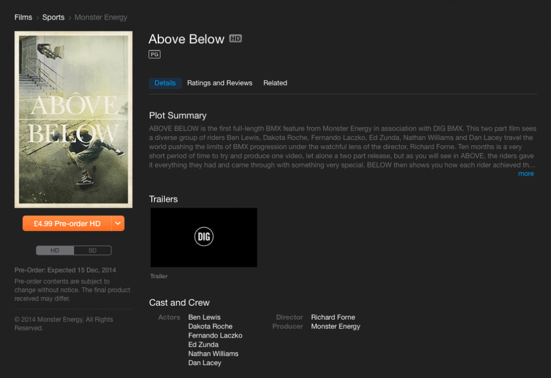
Task: Click the breadcrumb arrow after Sports
Action: (70, 18)
